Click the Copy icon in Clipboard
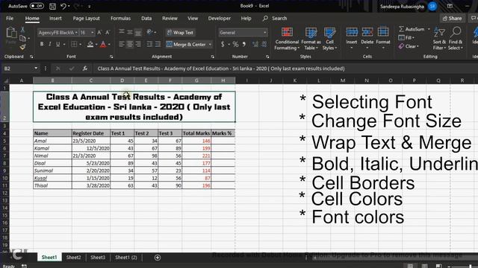478x268 pixels. click(22, 38)
